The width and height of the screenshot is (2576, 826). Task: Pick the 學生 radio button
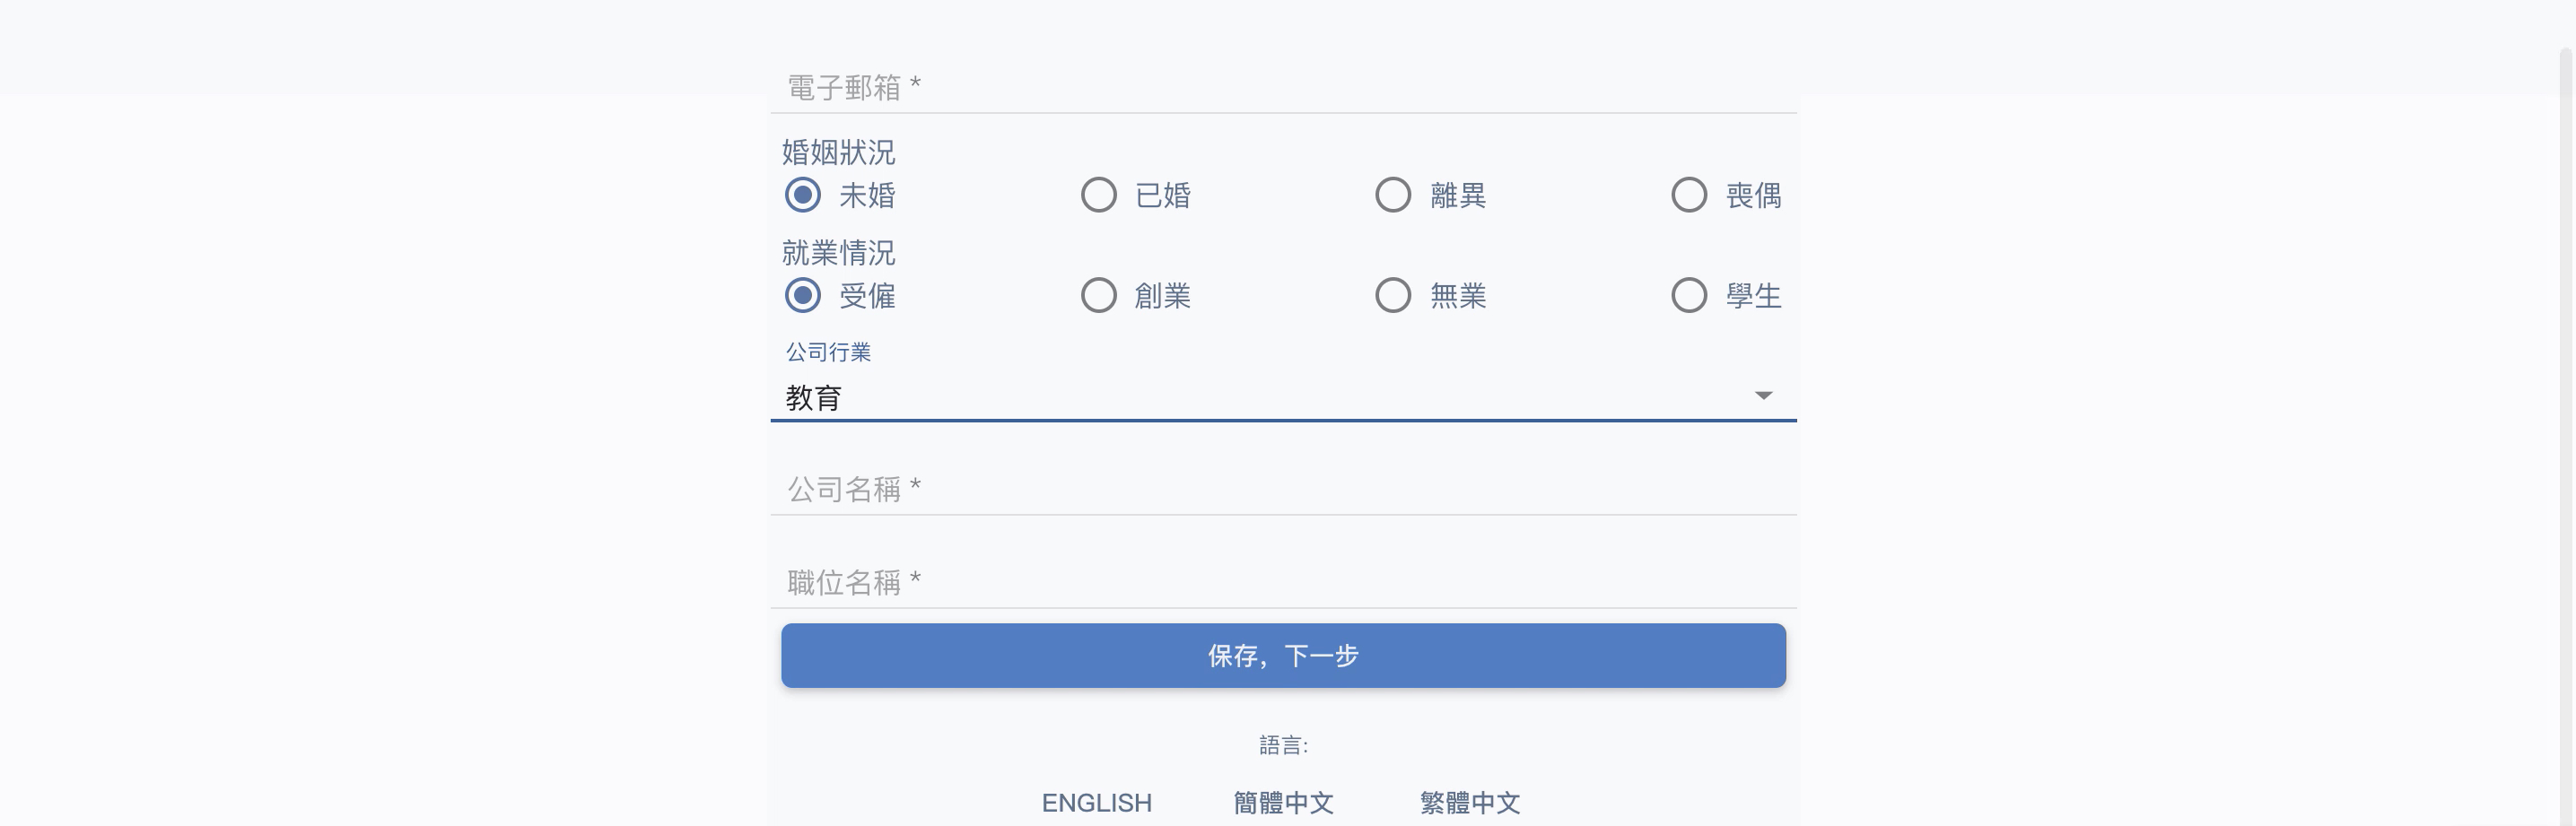(x=1689, y=295)
